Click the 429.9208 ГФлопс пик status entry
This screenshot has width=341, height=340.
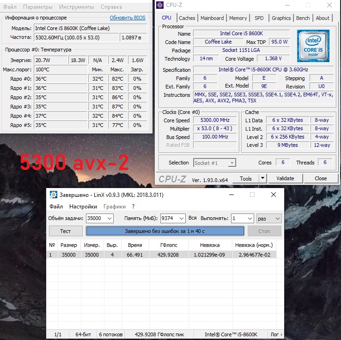[159, 334]
